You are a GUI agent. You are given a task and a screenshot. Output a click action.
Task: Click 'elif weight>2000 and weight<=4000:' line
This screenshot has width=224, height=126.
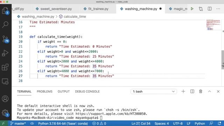click(71, 62)
